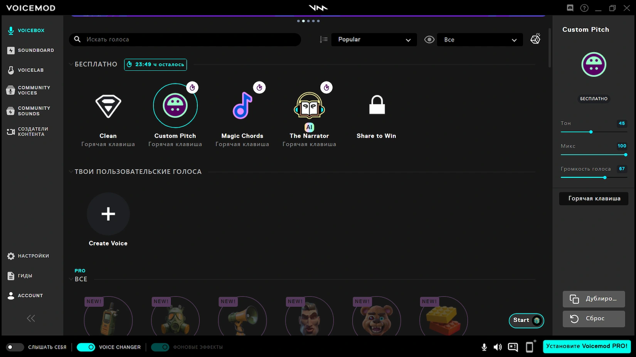Image resolution: width=636 pixels, height=357 pixels.
Task: Collapse the Бесплатно section
Action: (71, 64)
